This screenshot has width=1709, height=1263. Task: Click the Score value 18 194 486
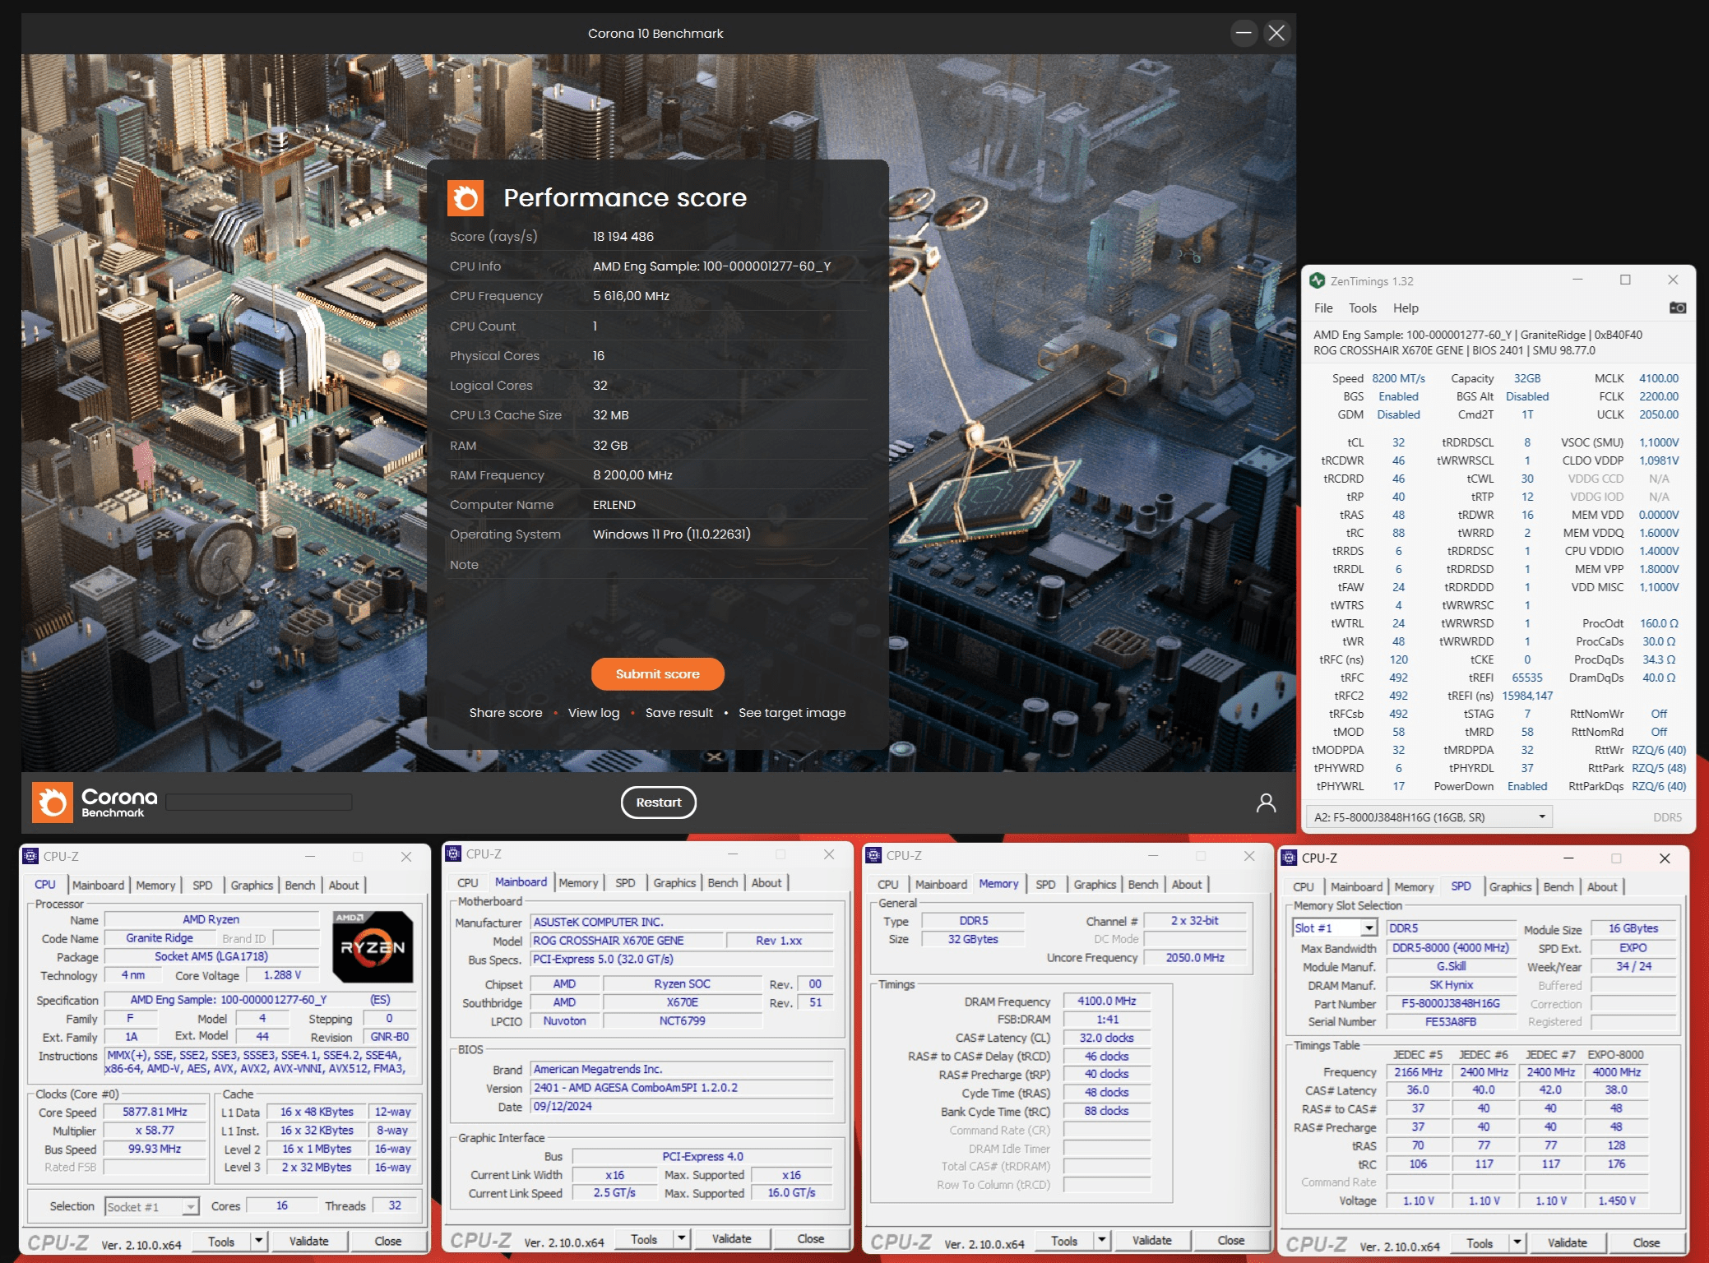pyautogui.click(x=623, y=236)
